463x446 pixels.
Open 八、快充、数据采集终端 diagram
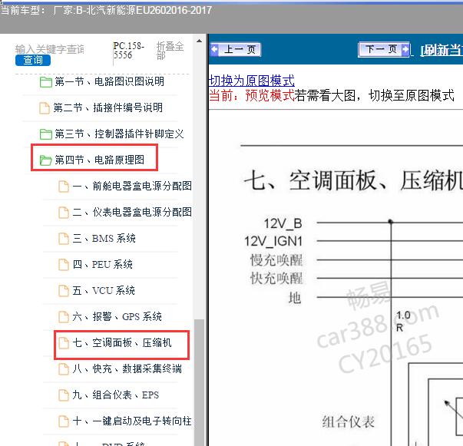(x=127, y=368)
